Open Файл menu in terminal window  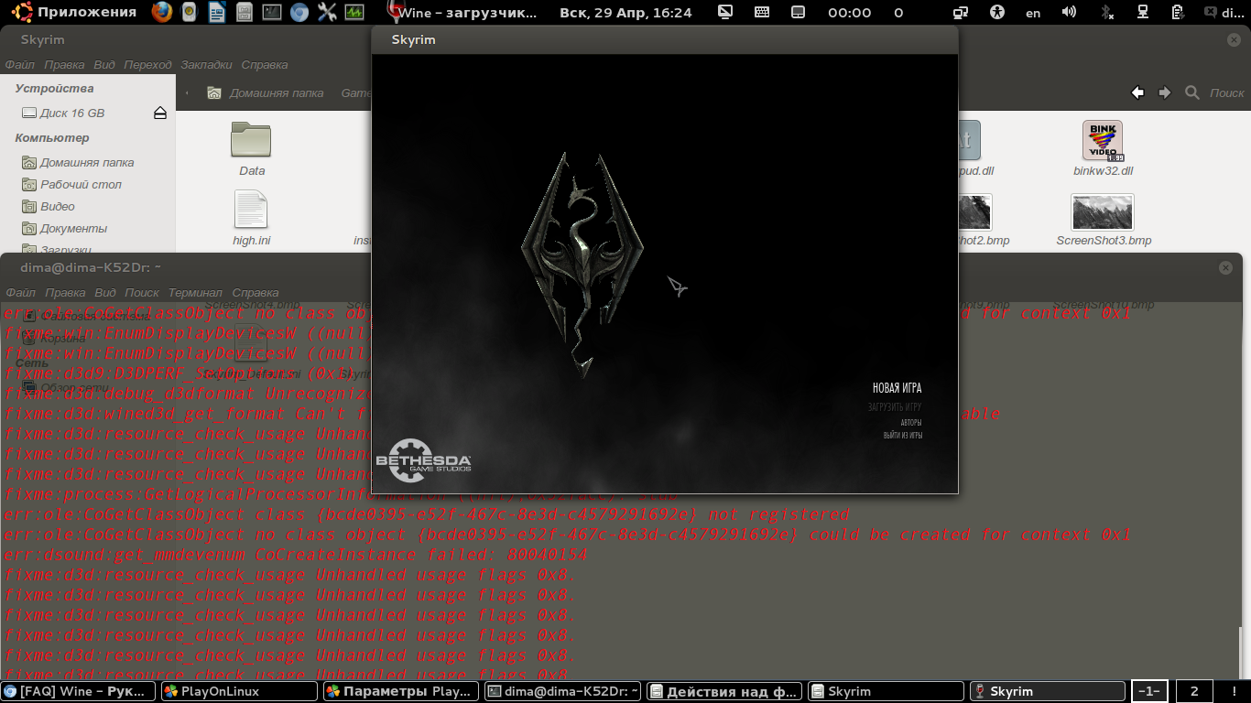pos(21,293)
